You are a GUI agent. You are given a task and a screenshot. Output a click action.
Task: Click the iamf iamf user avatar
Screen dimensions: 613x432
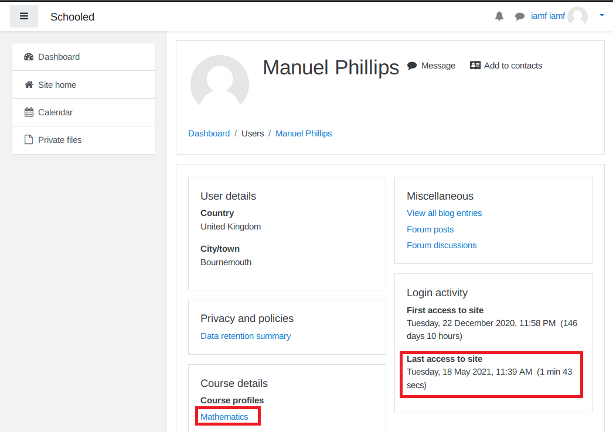(577, 16)
